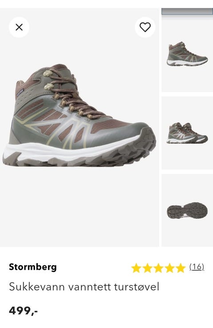Click the second yellow rating star
Screen dimensions: 213x328
point(147,268)
